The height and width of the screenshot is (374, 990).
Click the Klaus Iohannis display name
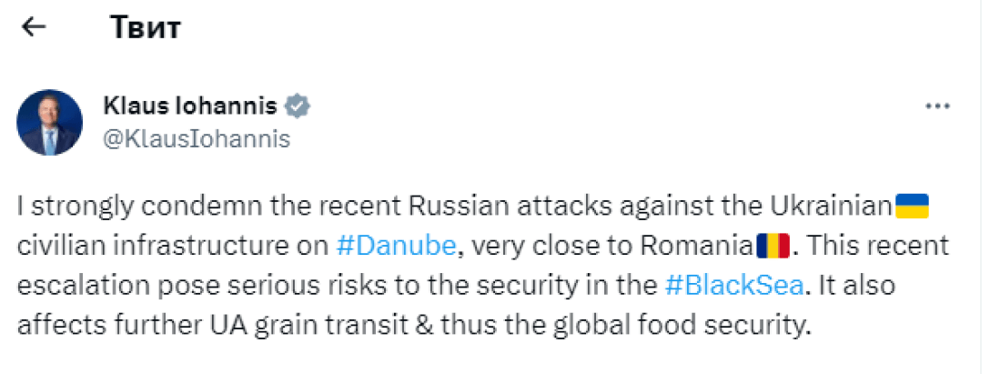(191, 106)
